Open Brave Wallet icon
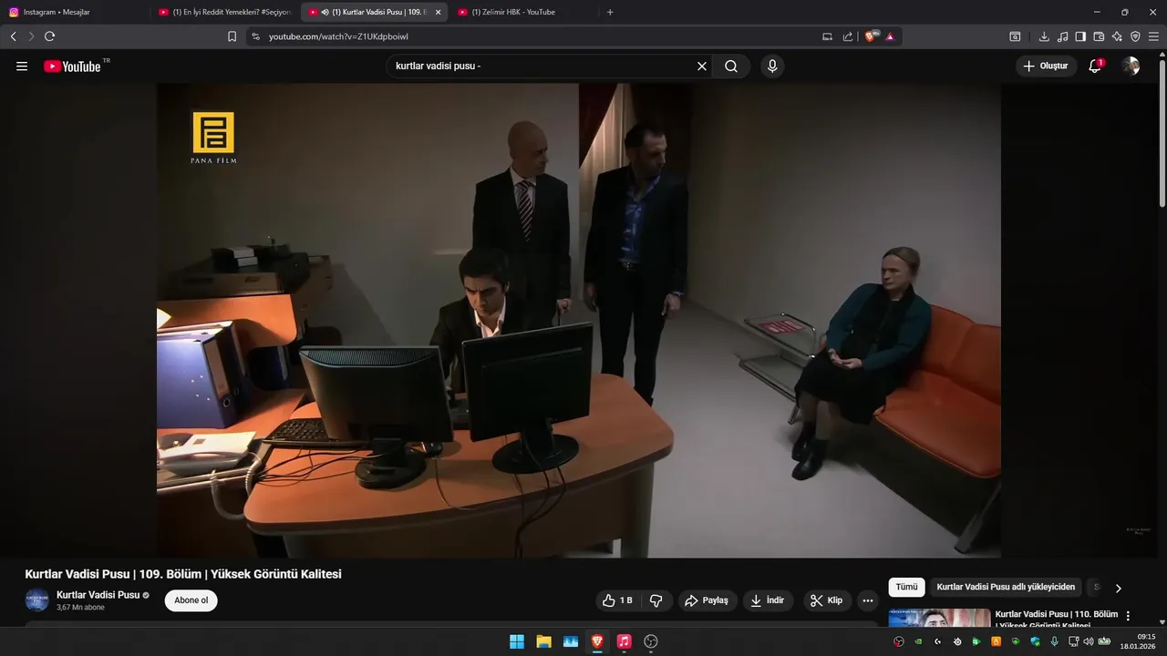Image resolution: width=1167 pixels, height=656 pixels. 1099,36
